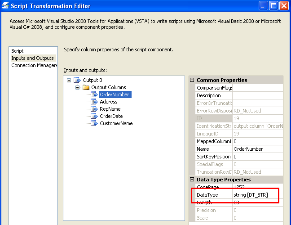Click the CustomerName column icon
The image size is (291, 225).
pos(94,123)
